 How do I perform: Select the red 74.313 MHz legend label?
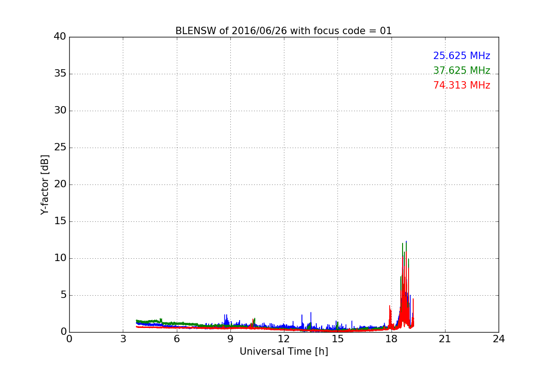[462, 85]
